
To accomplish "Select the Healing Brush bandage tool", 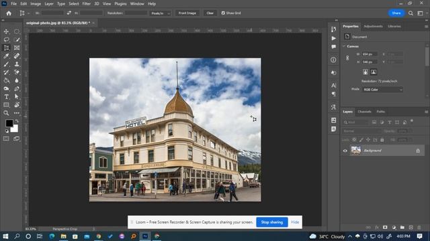I will (17, 56).
